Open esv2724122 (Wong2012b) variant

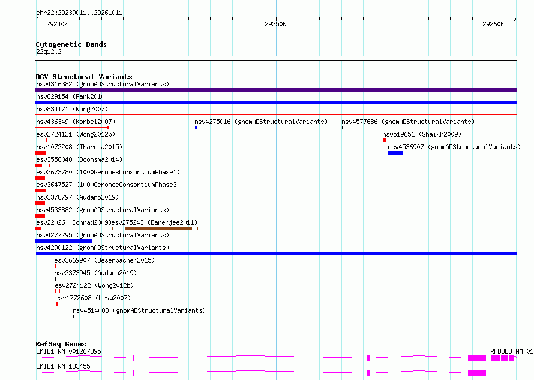click(x=94, y=285)
